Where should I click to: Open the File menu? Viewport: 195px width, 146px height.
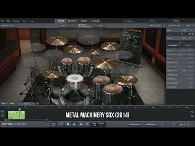point(3,21)
